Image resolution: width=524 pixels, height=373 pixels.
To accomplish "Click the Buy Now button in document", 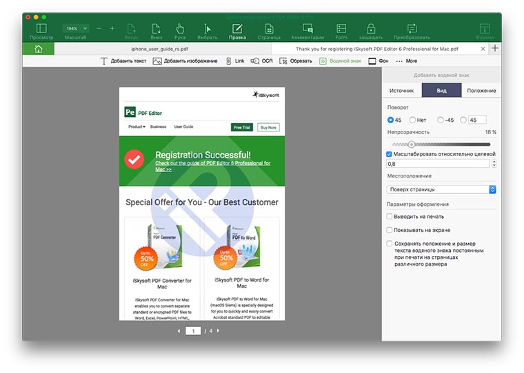I will 268,127.
